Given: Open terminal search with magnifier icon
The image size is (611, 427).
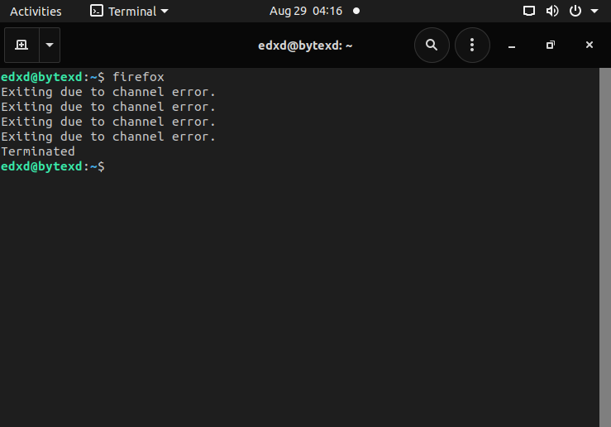Looking at the screenshot, I should [432, 46].
